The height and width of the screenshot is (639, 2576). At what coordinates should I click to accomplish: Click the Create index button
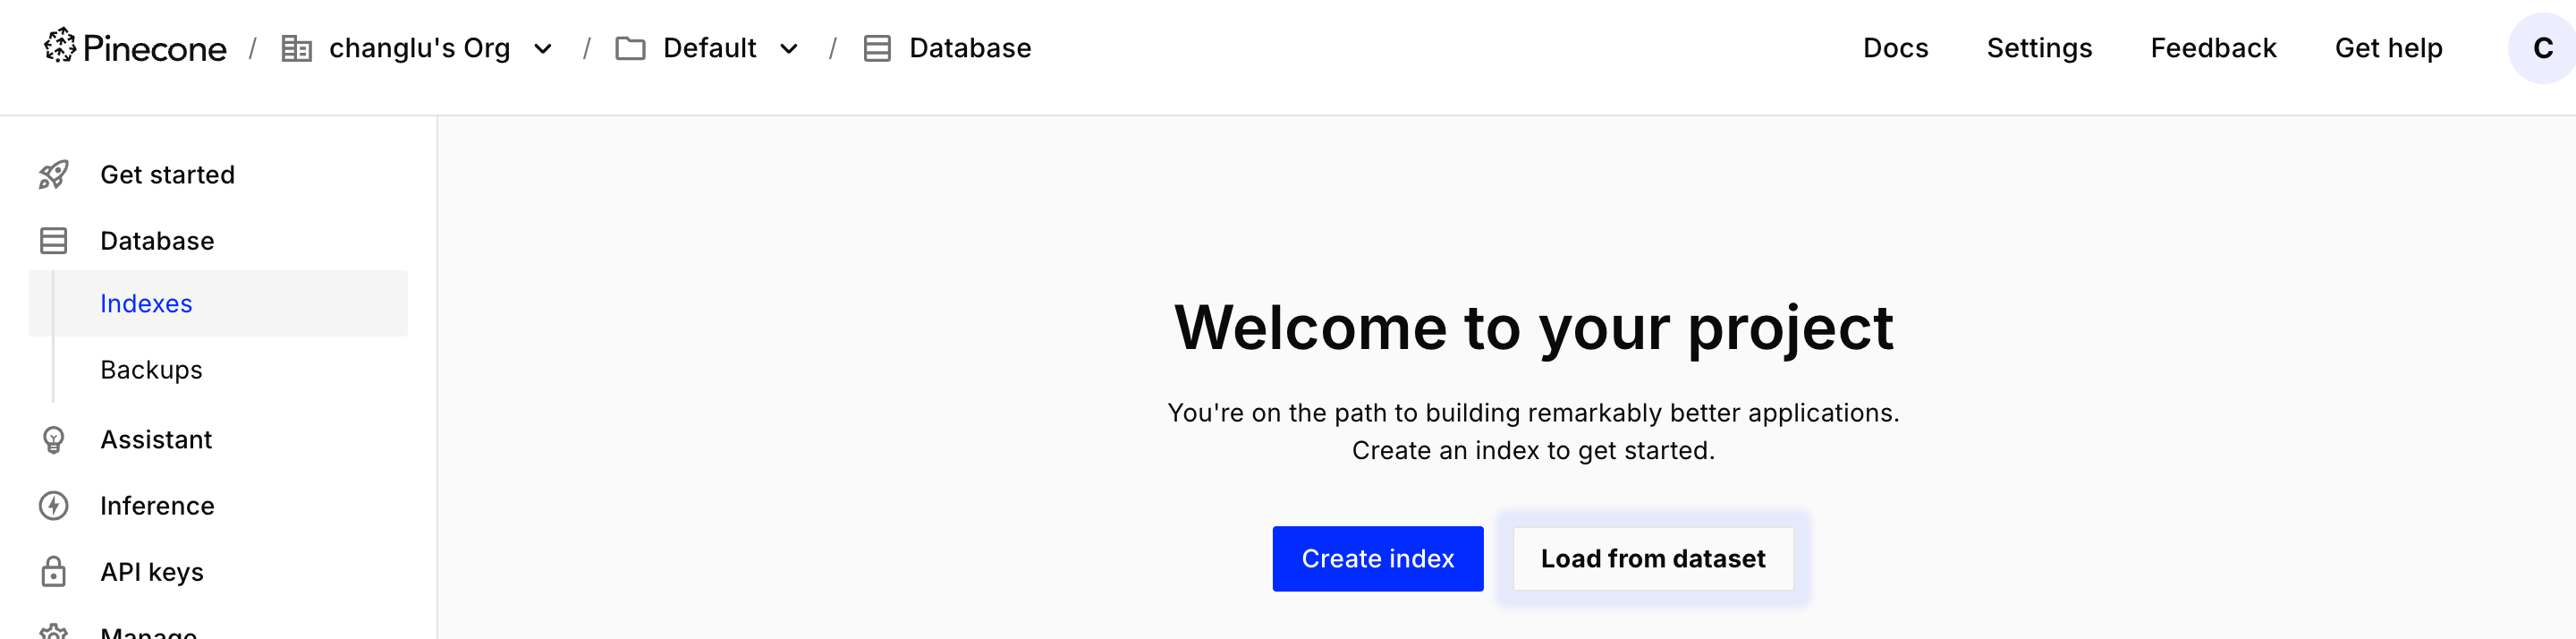(x=1377, y=558)
